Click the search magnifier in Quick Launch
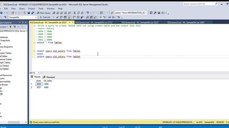Viewport: 229px width, 128px height. click(x=216, y=4)
